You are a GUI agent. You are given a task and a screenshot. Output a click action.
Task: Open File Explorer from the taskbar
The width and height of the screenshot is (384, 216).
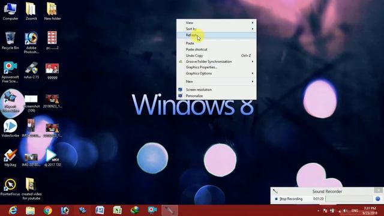pyautogui.click(x=31, y=211)
